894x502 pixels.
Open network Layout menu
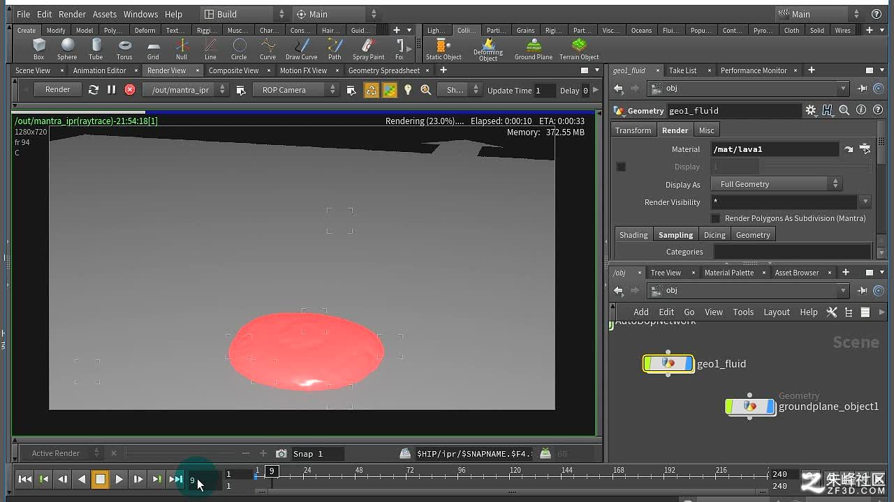point(776,312)
